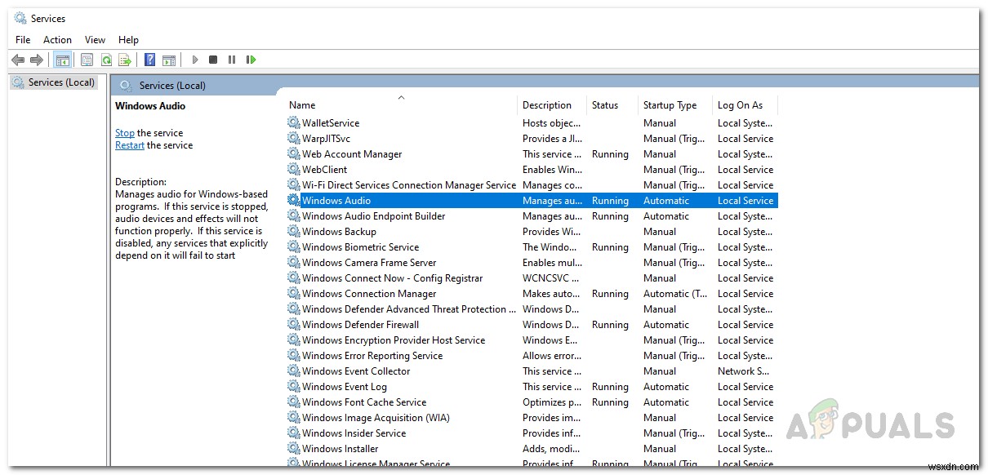This screenshot has width=988, height=475.
Task: Click the Start Service play icon
Action: (195, 59)
